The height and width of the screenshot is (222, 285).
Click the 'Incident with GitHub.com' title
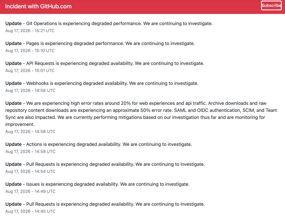click(x=38, y=6)
